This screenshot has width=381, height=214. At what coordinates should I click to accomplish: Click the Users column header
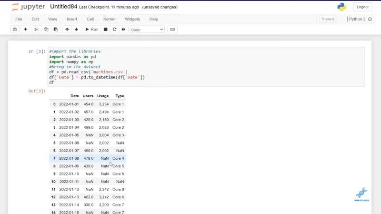coord(88,96)
